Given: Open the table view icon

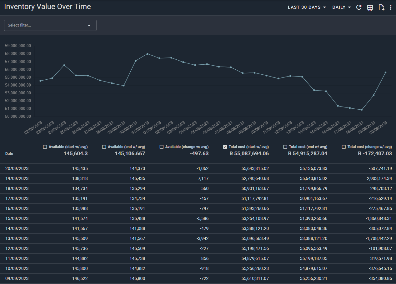Looking at the screenshot, I should click(370, 7).
